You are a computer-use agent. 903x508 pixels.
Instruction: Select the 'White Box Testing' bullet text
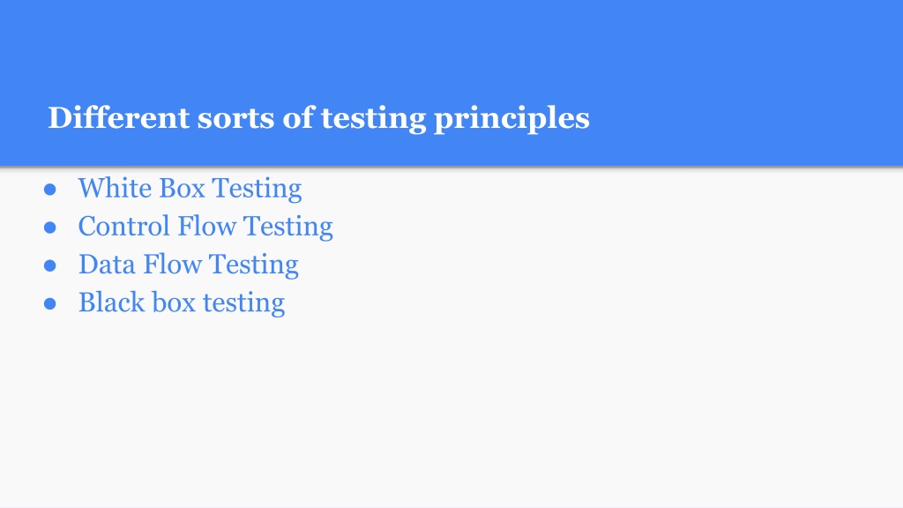point(190,189)
